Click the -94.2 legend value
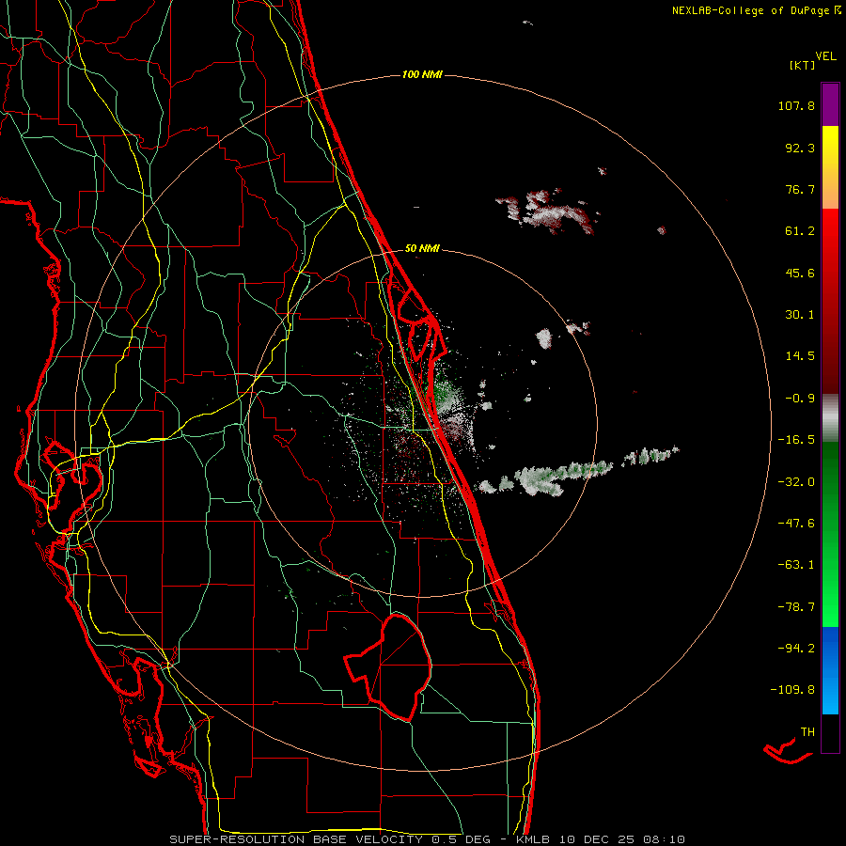 coord(796,649)
